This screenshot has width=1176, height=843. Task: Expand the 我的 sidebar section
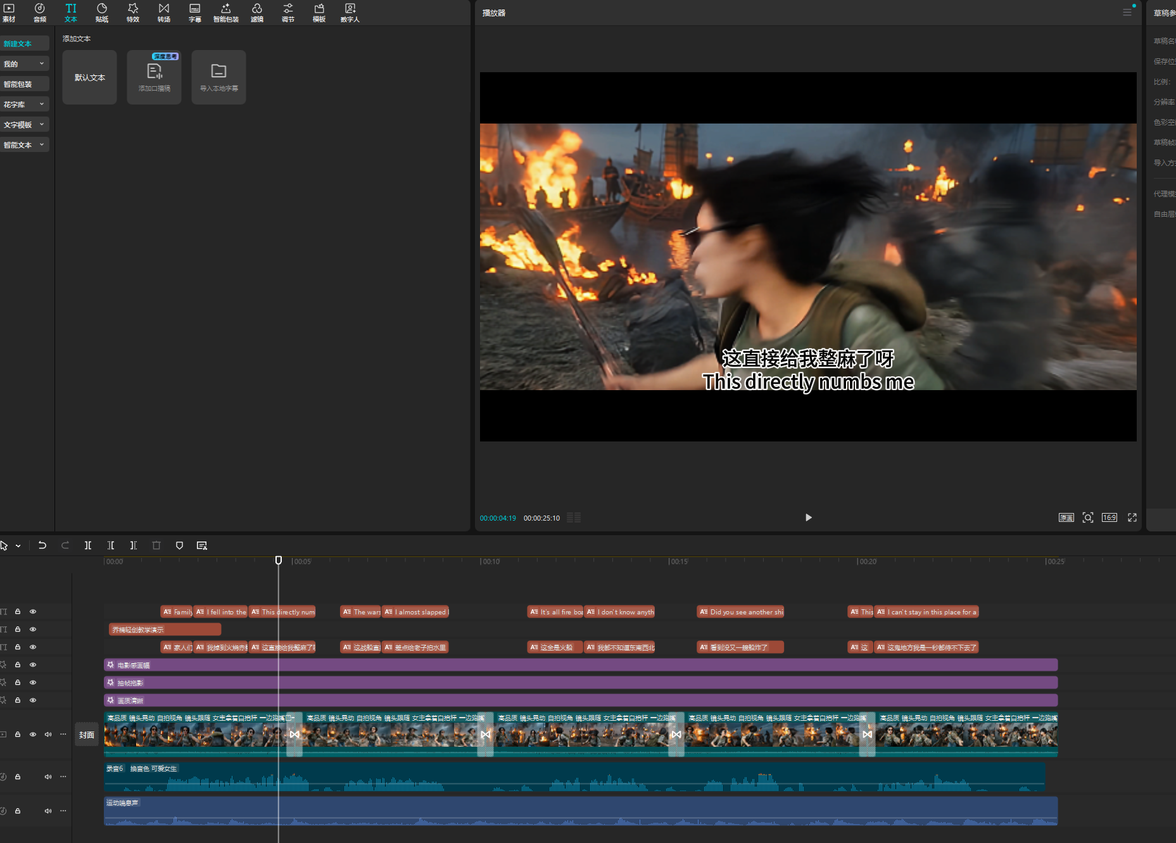point(24,64)
